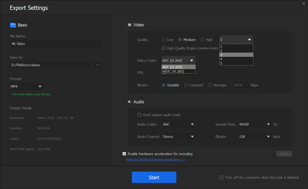Click the Audio speaker icon

130,102
